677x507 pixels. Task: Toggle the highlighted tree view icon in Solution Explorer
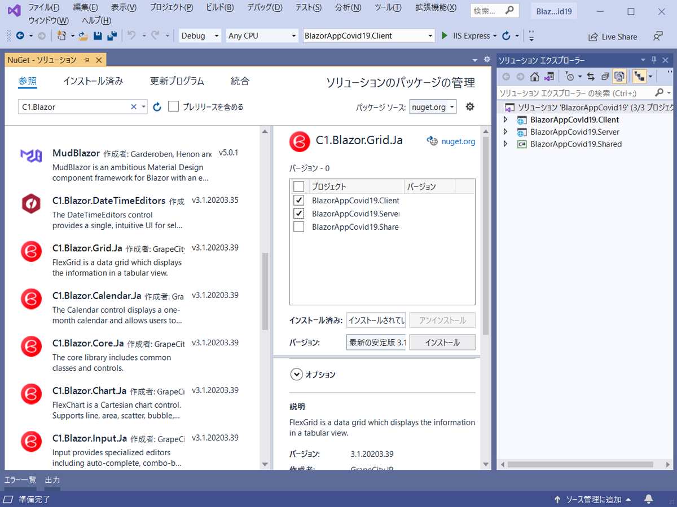[x=639, y=77]
